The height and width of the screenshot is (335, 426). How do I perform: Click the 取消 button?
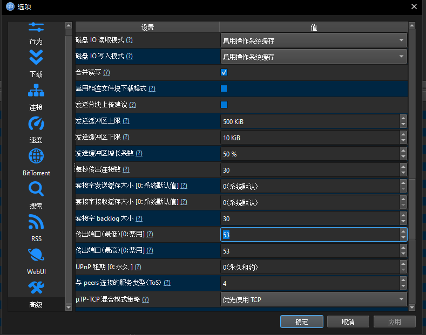(x=348, y=322)
